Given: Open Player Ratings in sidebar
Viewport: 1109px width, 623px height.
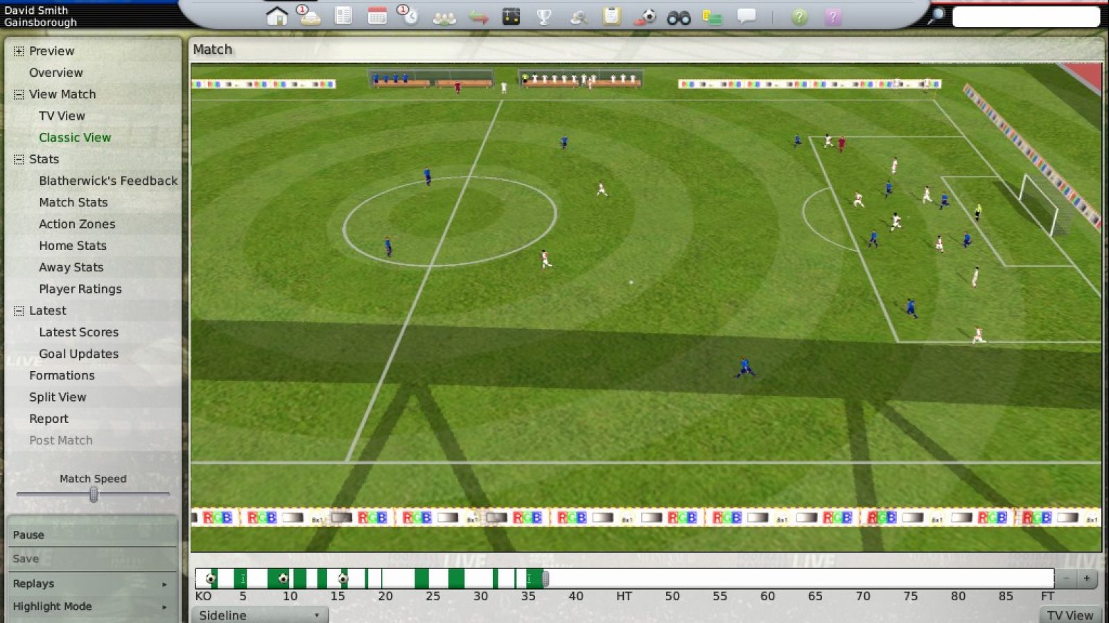Looking at the screenshot, I should pyautogui.click(x=80, y=289).
